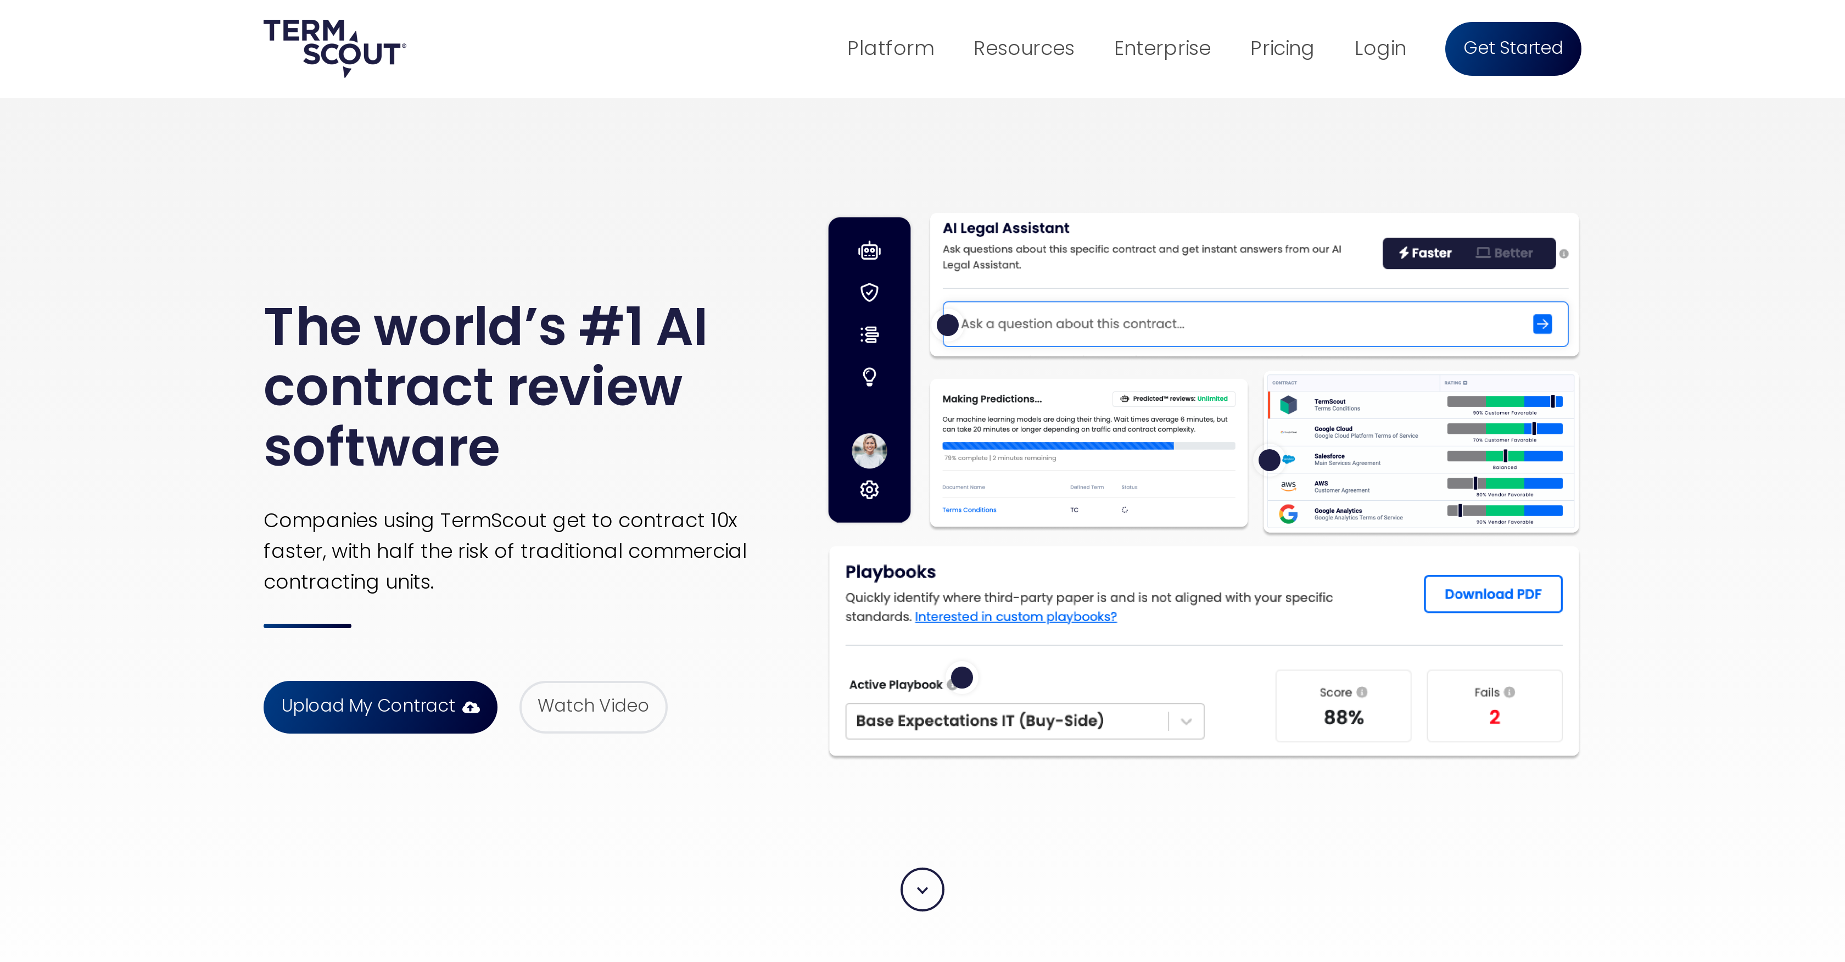Select the playbook list icon in the sidebar
Viewport: 1845px width, 962px height.
click(x=869, y=334)
